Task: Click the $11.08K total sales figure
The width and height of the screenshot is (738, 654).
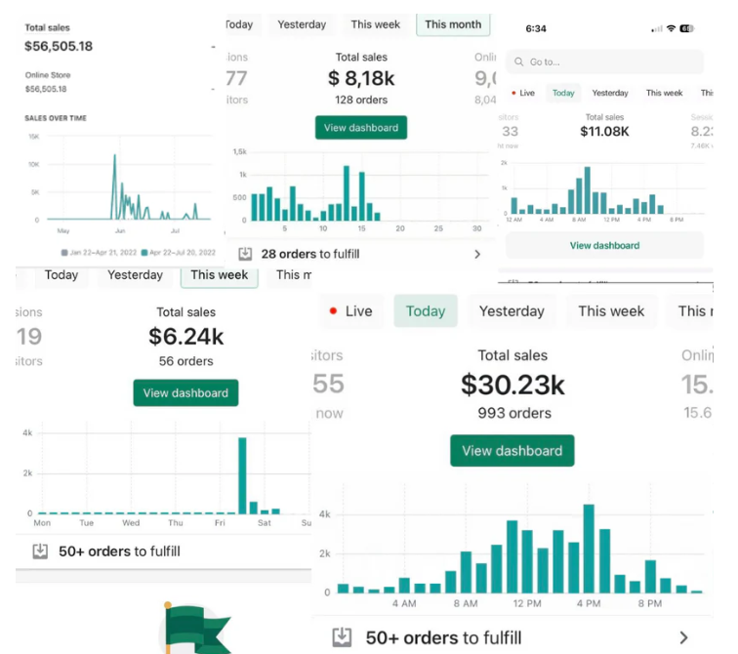Action: point(604,131)
